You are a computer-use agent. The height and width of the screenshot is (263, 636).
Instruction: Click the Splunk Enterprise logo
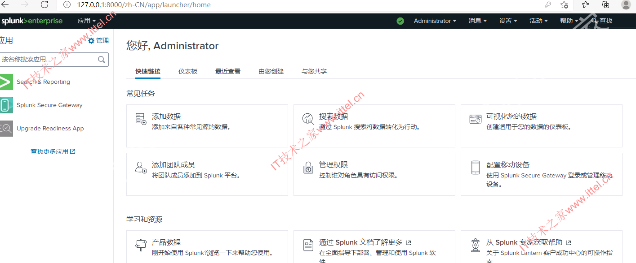pyautogui.click(x=31, y=21)
